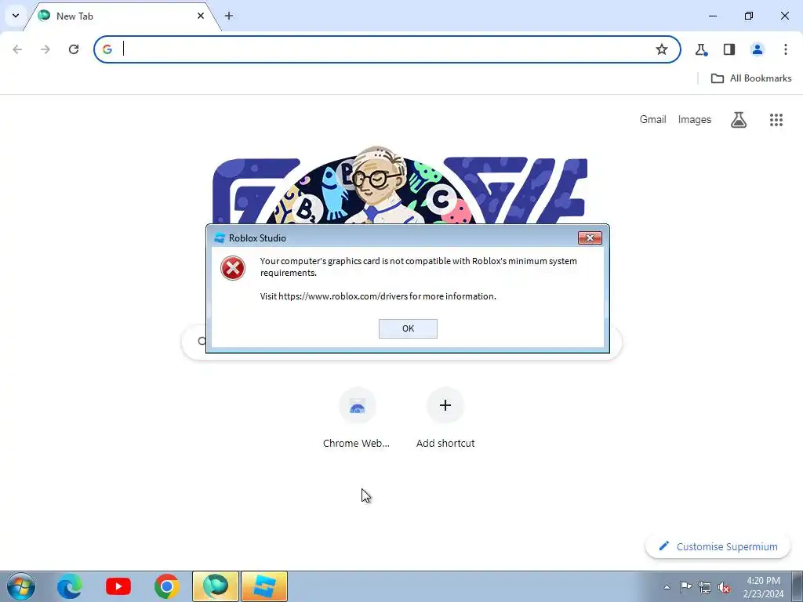Click the Roblox Studio title bar icon

[220, 238]
